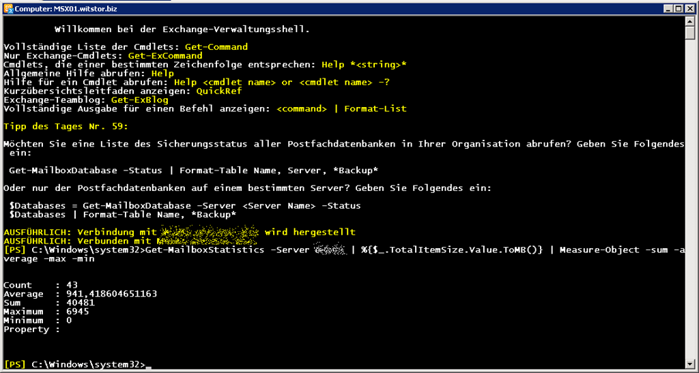Click the empty scrollbar track below the thumb
Image resolution: width=699 pixels, height=373 pixels.
point(689,199)
